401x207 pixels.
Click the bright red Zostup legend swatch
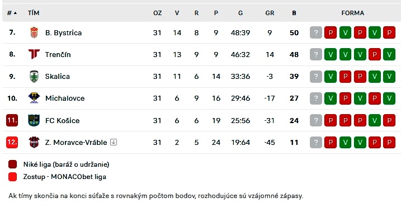pos(12,177)
